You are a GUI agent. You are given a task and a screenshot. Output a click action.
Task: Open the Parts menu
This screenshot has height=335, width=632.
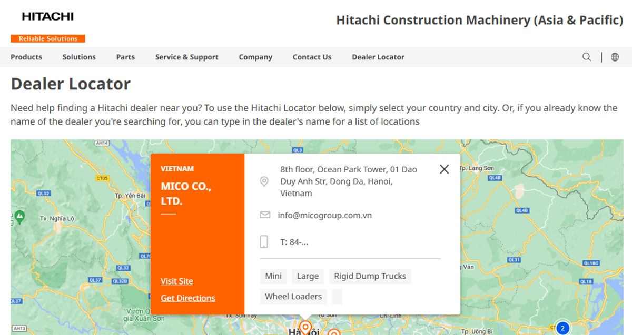click(125, 57)
